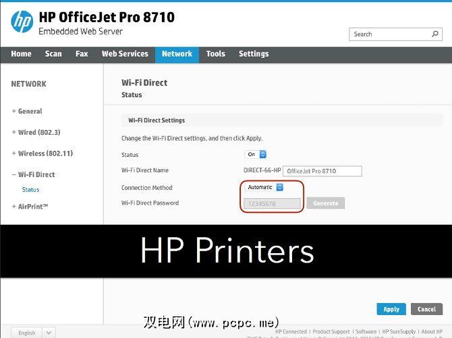Open the English language dropdown
Screen dimensions: 452x338
pyautogui.click(x=34, y=333)
